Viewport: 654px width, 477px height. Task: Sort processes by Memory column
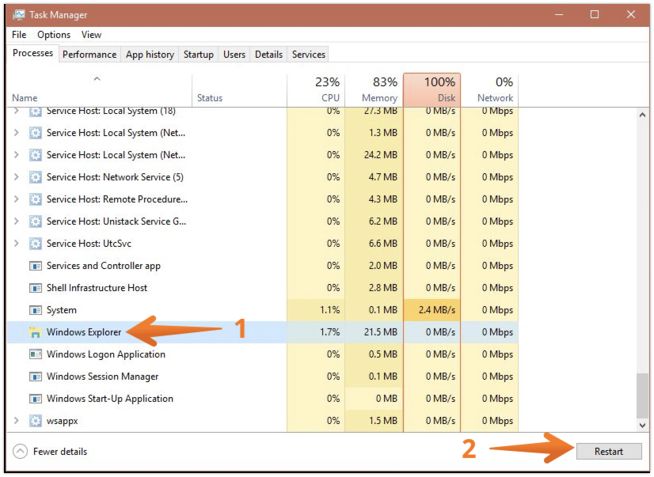(373, 89)
